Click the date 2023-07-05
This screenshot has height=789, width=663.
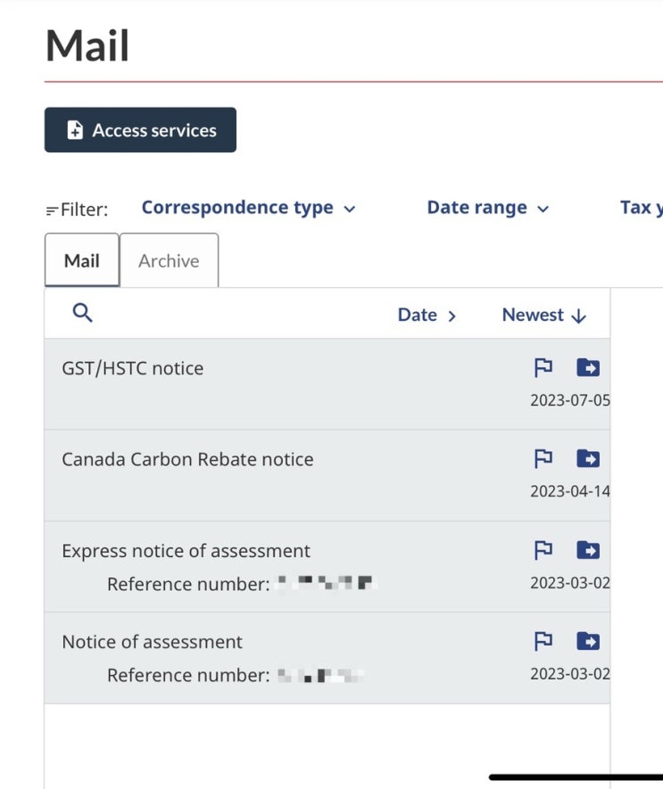pyautogui.click(x=570, y=400)
